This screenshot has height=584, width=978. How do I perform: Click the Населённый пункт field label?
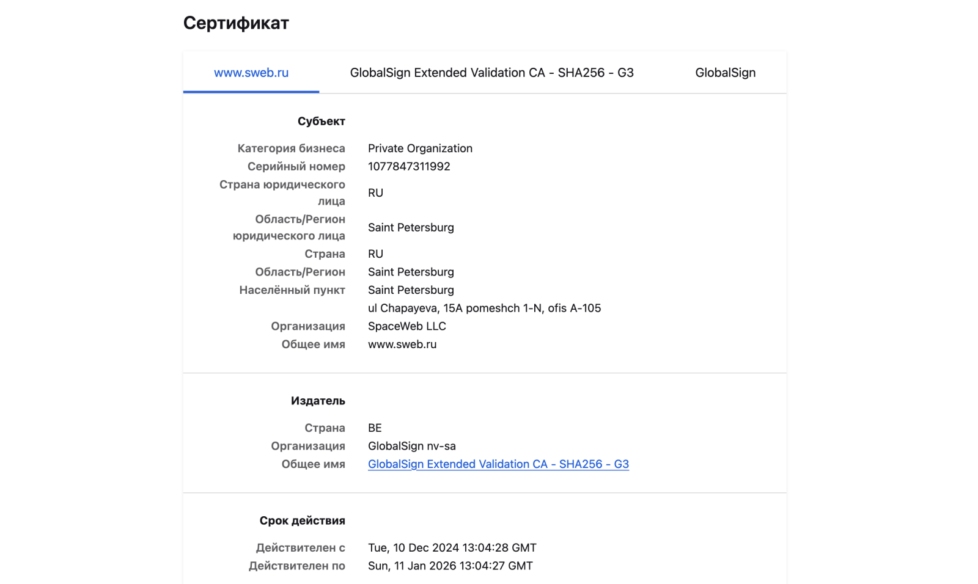(292, 290)
